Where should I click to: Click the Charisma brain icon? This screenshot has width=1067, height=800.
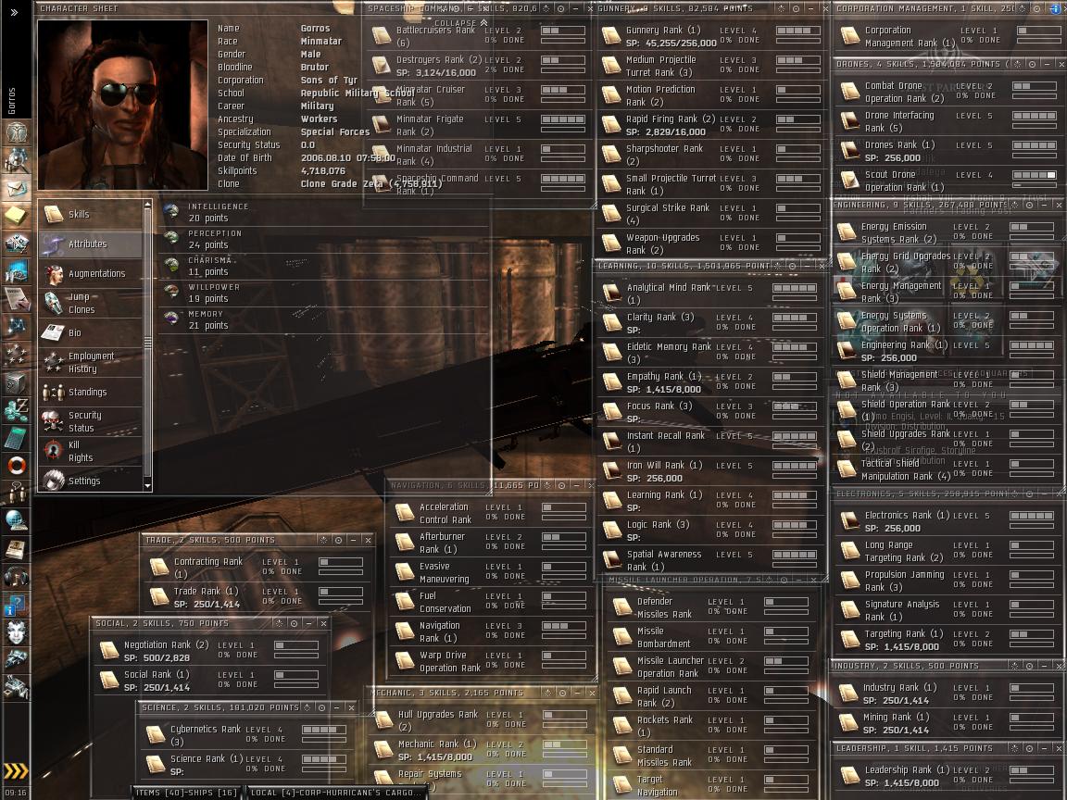point(171,265)
